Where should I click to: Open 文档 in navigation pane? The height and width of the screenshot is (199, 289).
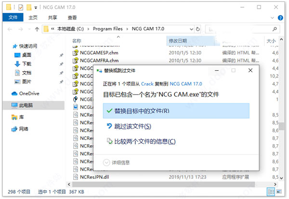tap(26, 73)
